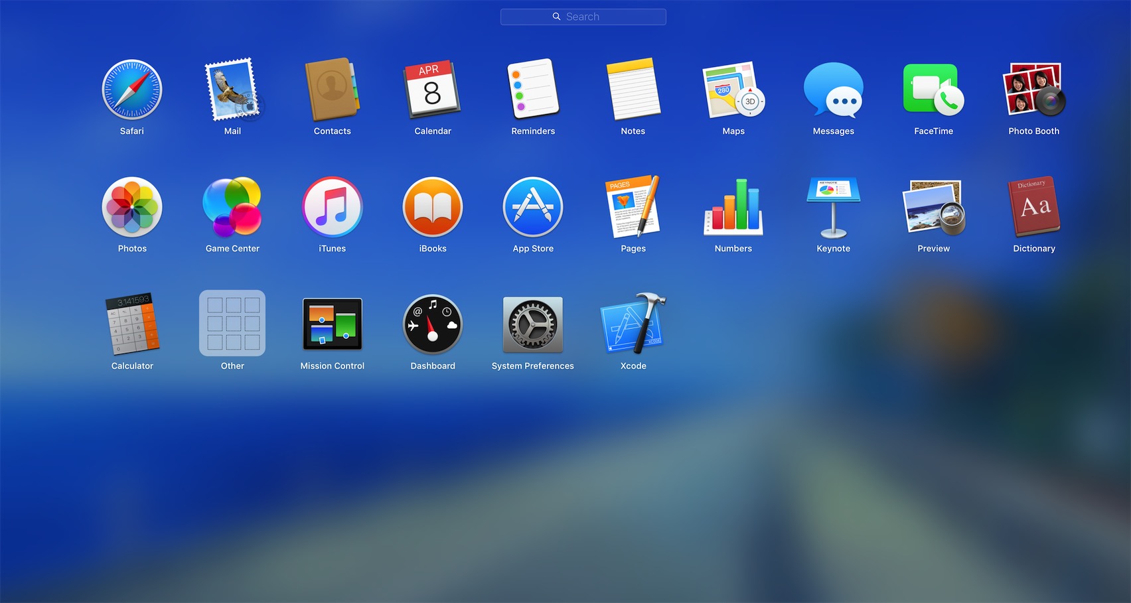
Task: Open System Preferences
Action: pos(533,324)
